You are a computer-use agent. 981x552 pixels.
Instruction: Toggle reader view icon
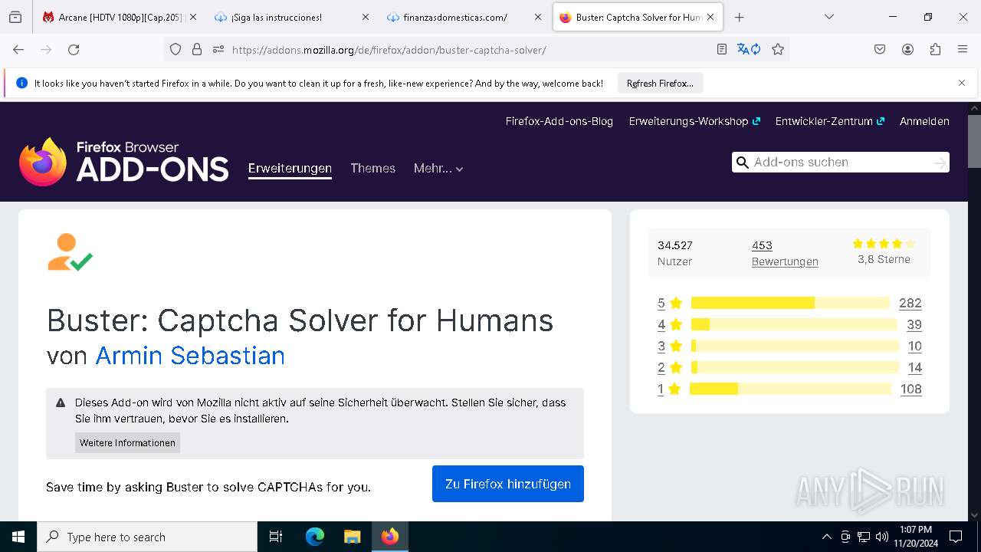click(721, 50)
